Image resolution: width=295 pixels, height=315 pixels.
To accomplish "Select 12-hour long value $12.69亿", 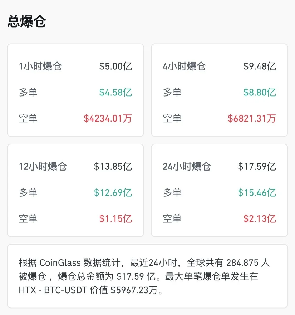I will 113,192.
